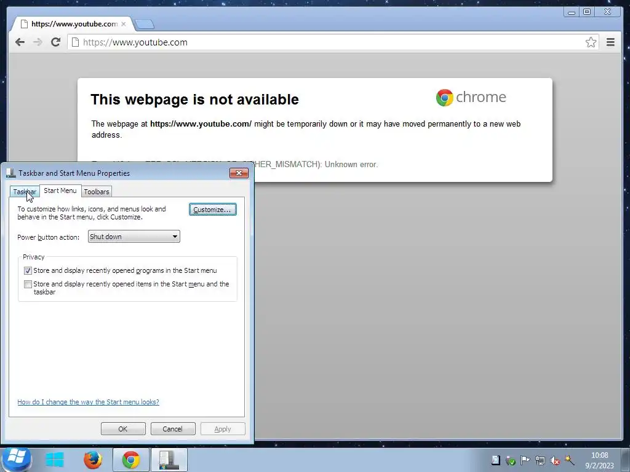This screenshot has height=472, width=630.
Task: Minimize the Chrome window
Action: (x=572, y=12)
